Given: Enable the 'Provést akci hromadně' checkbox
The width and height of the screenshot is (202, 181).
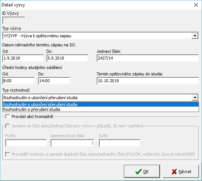Looking at the screenshot, I should 8,117.
